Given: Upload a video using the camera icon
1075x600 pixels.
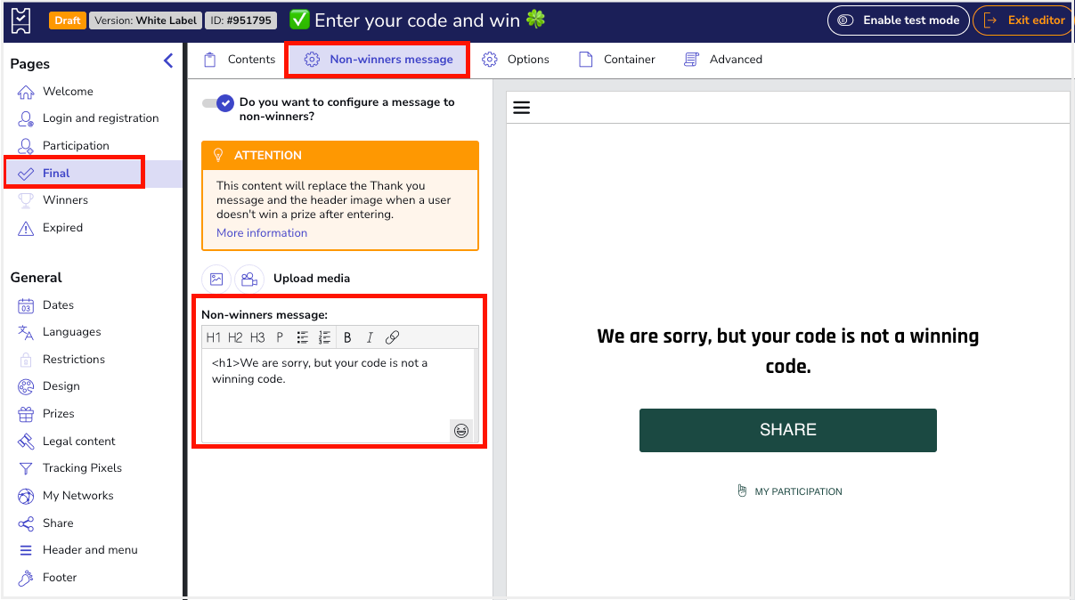Looking at the screenshot, I should [x=249, y=279].
